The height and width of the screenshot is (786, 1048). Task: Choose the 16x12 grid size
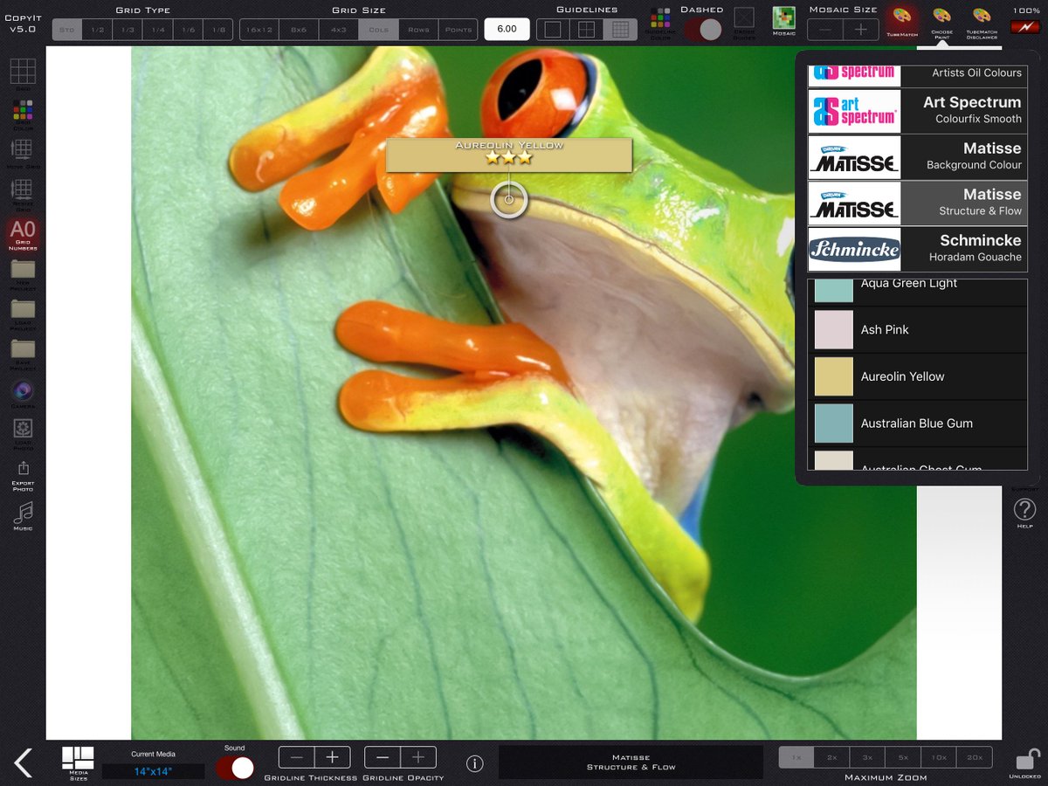coord(259,30)
